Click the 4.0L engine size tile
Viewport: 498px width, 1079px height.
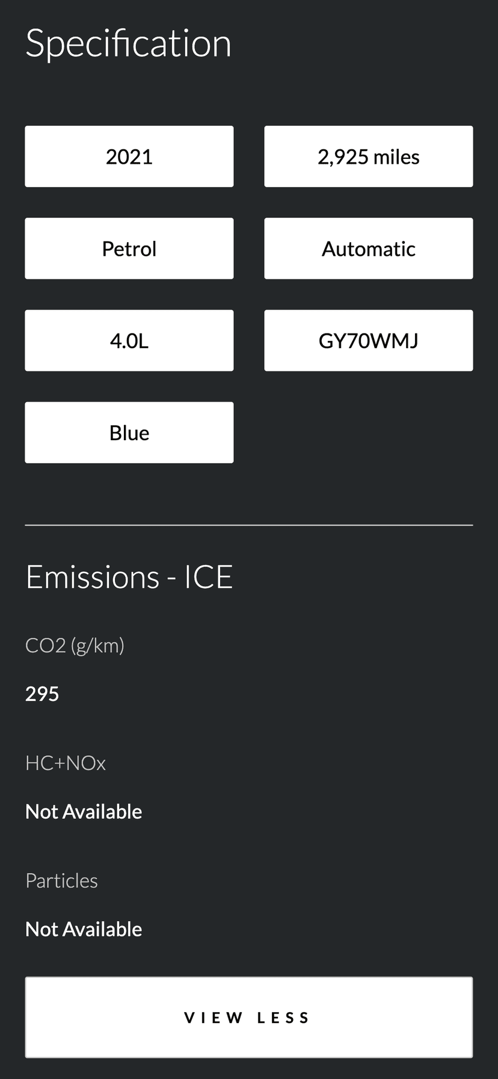129,340
